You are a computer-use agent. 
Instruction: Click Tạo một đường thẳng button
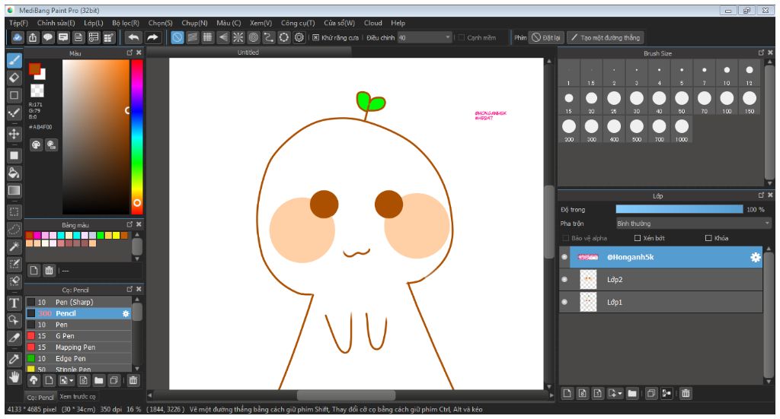coord(606,37)
